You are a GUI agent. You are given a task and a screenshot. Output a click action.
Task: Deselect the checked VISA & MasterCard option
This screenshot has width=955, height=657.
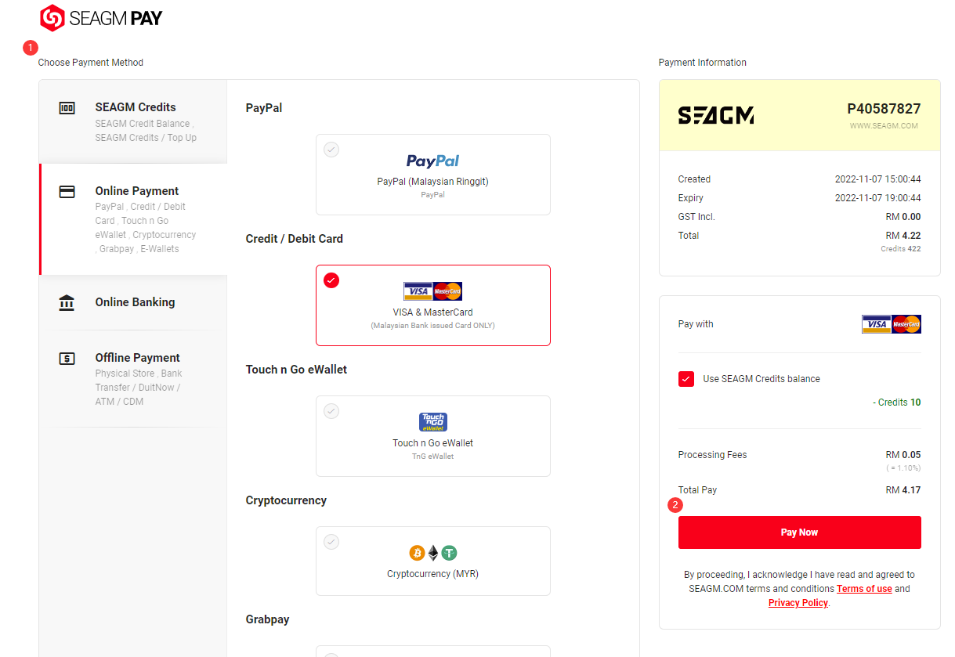click(x=331, y=280)
